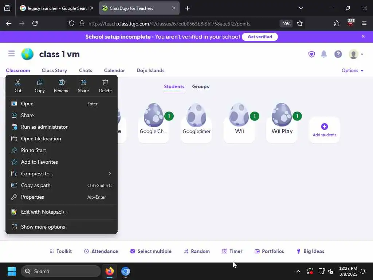Viewport: 373px width, 280px height.
Task: Open the Toolkit
Action: pyautogui.click(x=61, y=251)
